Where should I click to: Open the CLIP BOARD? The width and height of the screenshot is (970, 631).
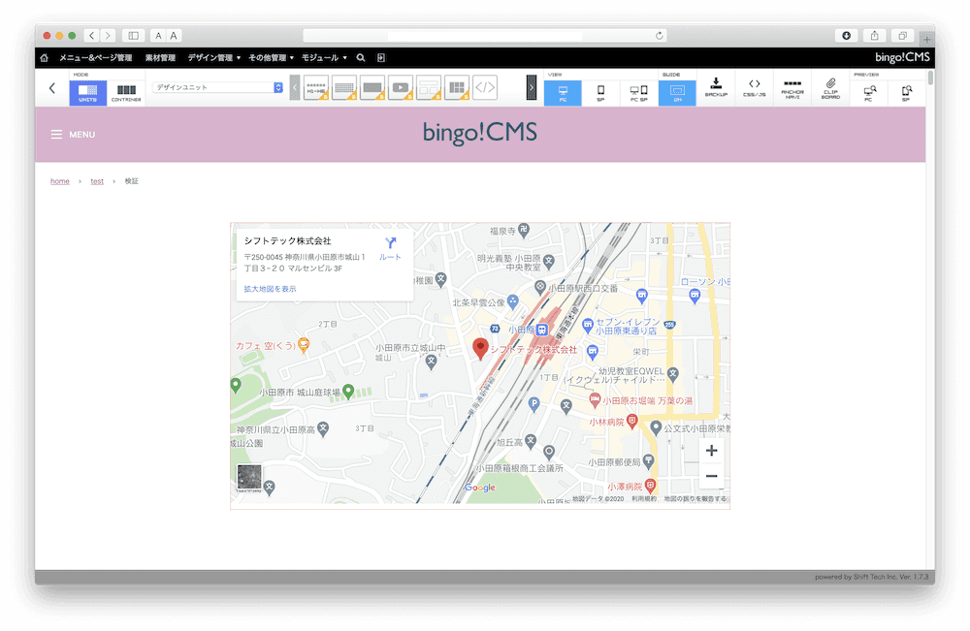pyautogui.click(x=831, y=88)
